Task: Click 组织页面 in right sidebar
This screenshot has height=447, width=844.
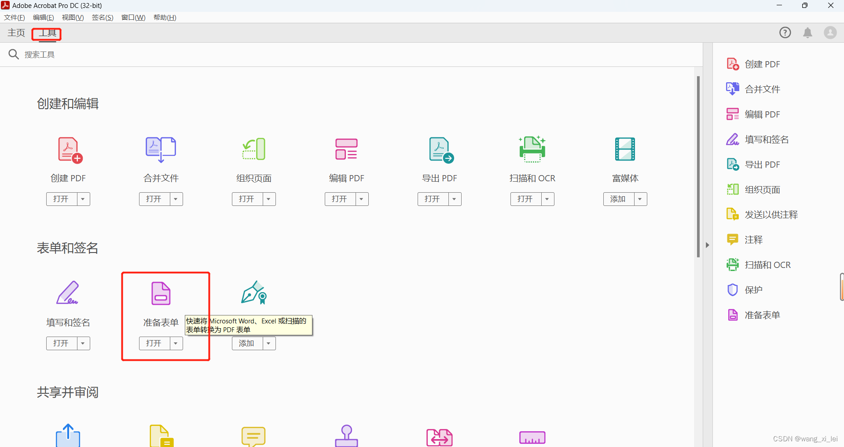Action: 753,190
